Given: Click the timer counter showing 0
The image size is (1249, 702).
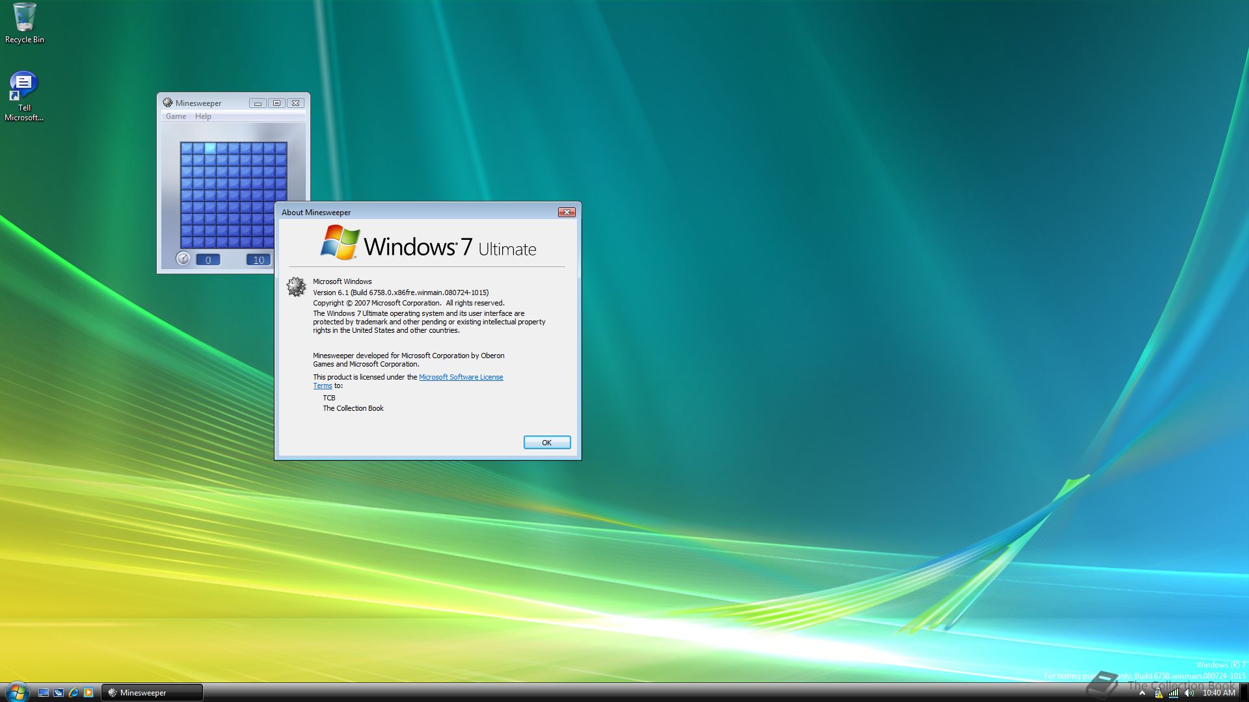Looking at the screenshot, I should click(208, 260).
